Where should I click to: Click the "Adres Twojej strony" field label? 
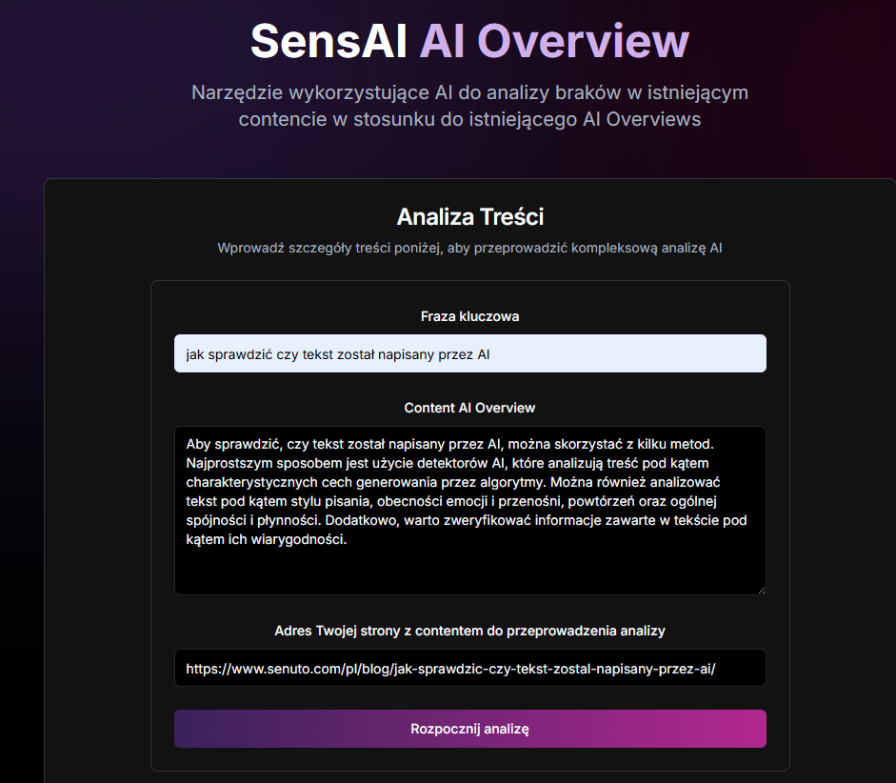(469, 631)
